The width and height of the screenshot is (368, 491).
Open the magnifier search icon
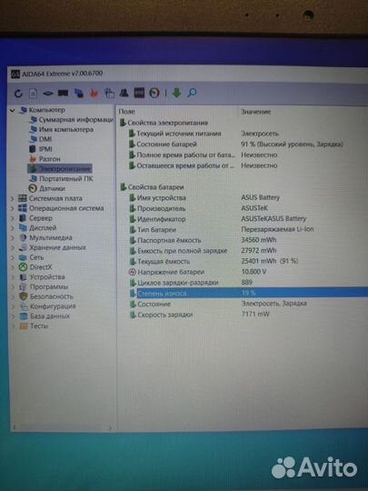(192, 93)
